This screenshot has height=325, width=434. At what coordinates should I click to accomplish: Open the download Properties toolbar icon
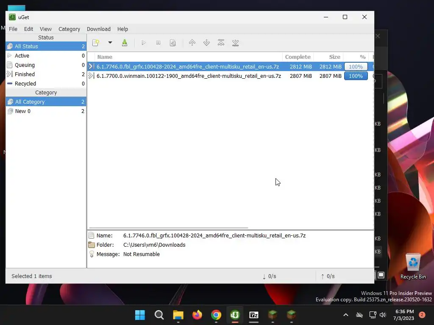pos(173,43)
